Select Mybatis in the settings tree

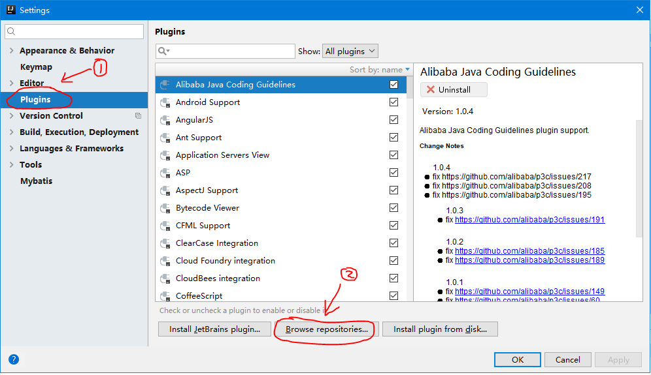[x=36, y=181]
